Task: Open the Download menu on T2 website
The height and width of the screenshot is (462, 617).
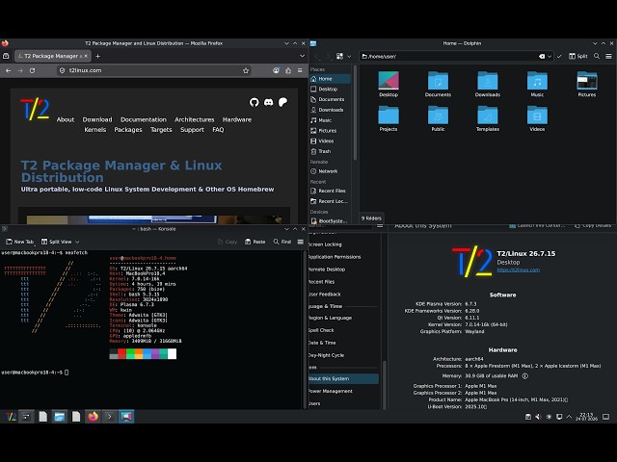Action: click(x=97, y=119)
